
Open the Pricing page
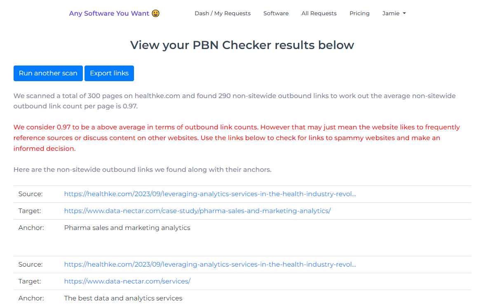tap(359, 13)
